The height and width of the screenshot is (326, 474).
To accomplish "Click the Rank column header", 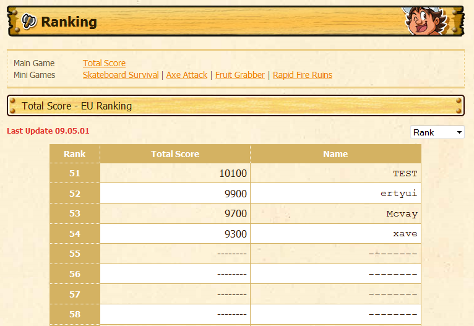I will (x=74, y=154).
